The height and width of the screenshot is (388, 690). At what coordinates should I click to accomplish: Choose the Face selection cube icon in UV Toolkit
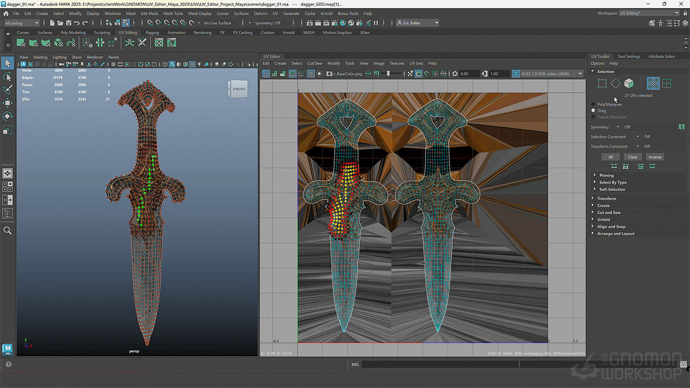[629, 84]
